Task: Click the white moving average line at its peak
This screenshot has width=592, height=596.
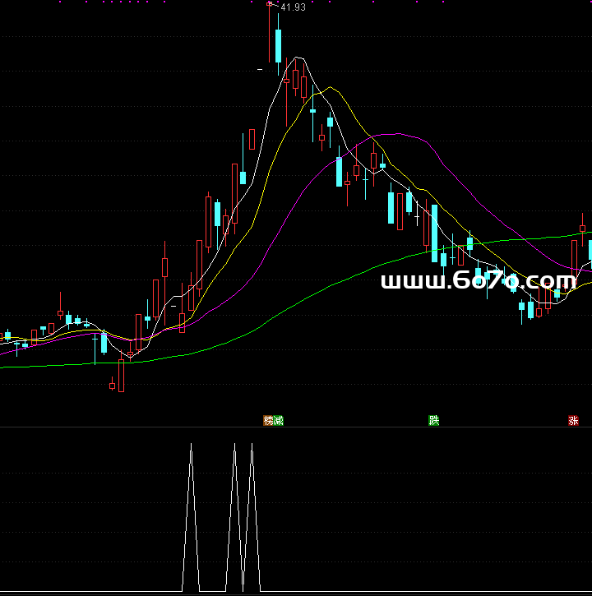Action: point(299,58)
